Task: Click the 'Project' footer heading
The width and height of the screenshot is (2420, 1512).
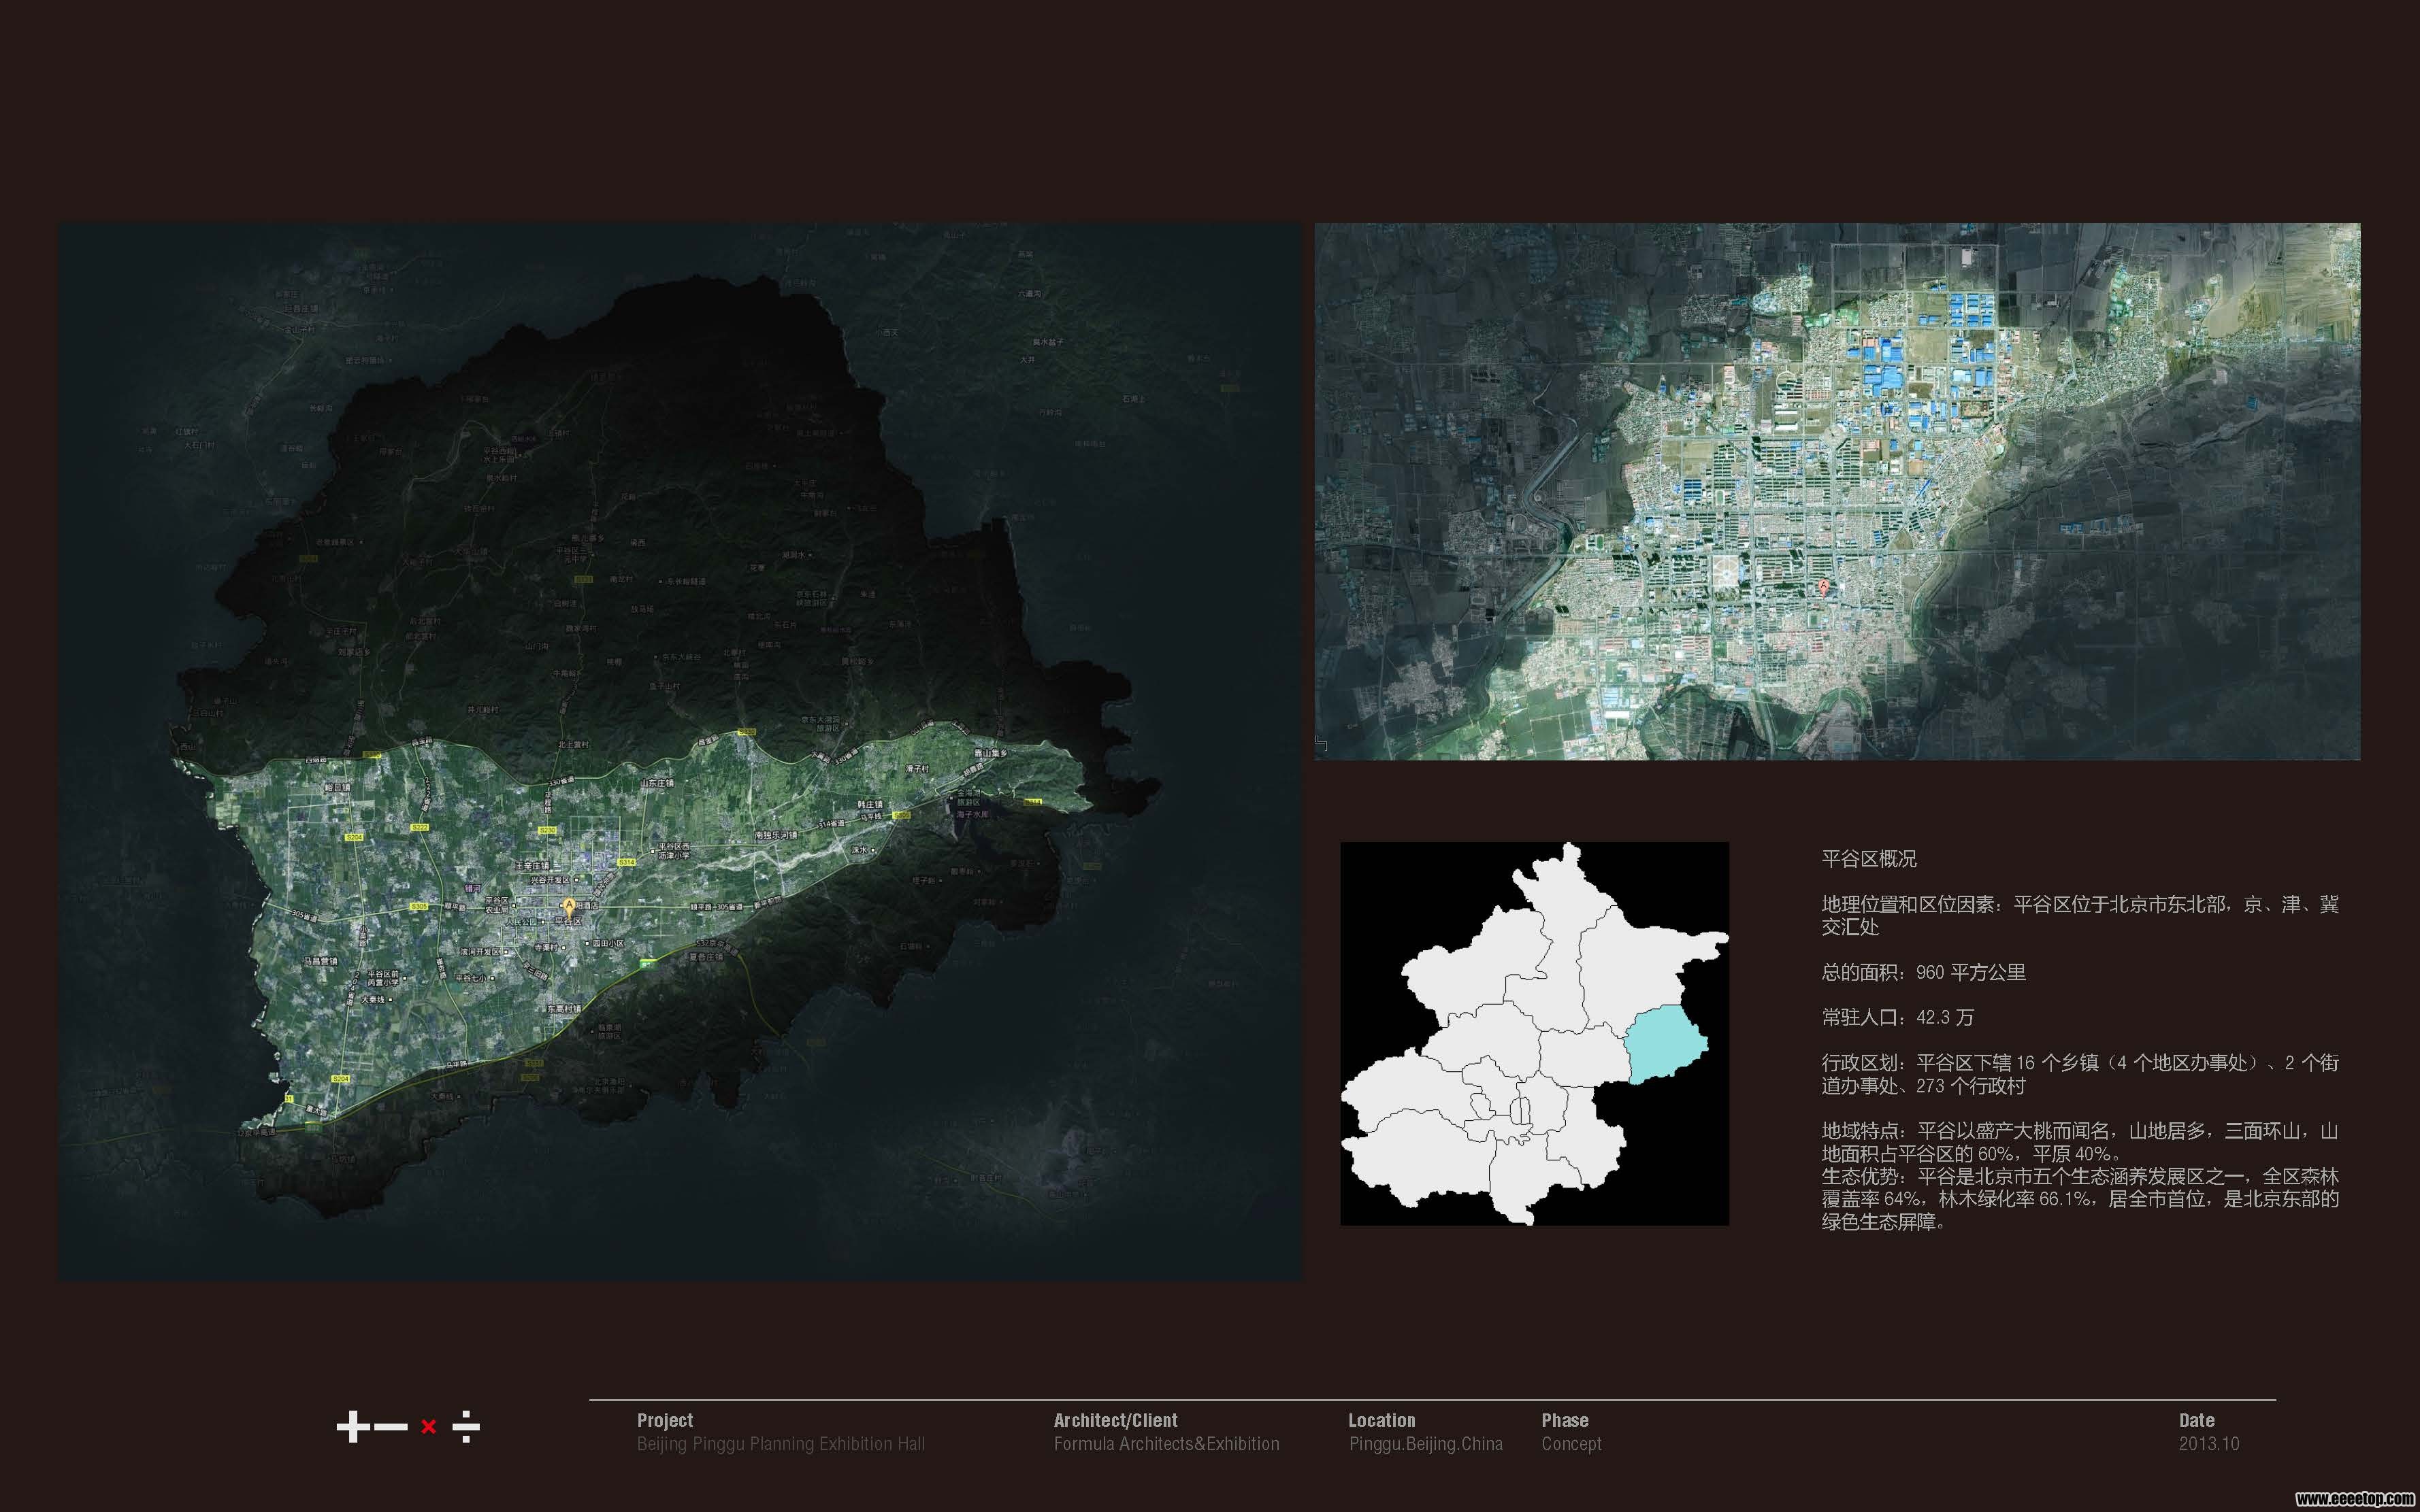Action: 666,1420
